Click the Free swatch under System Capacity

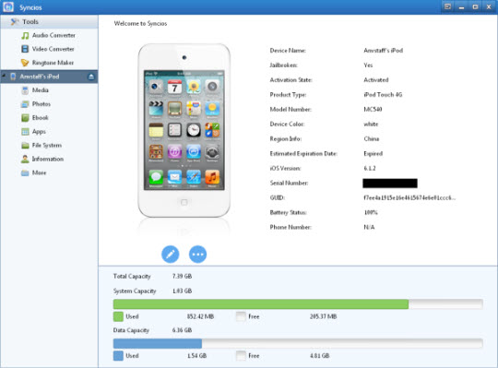coord(241,316)
